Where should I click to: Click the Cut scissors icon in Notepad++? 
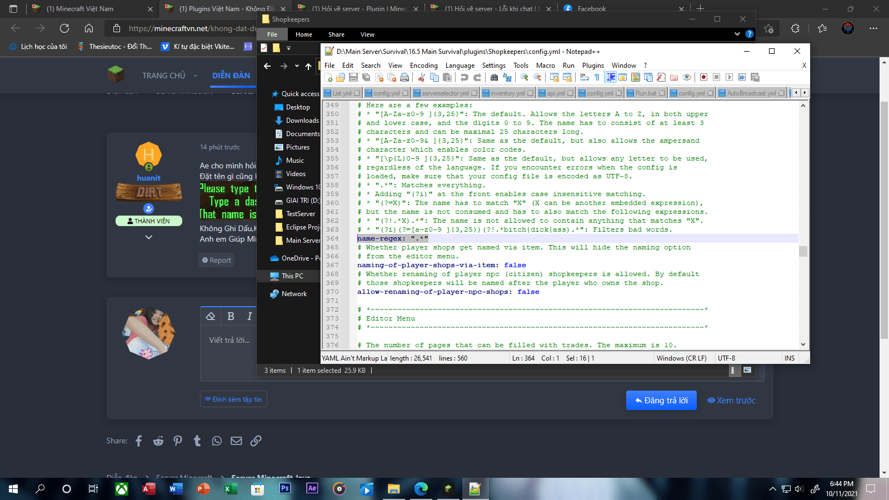[x=422, y=77]
